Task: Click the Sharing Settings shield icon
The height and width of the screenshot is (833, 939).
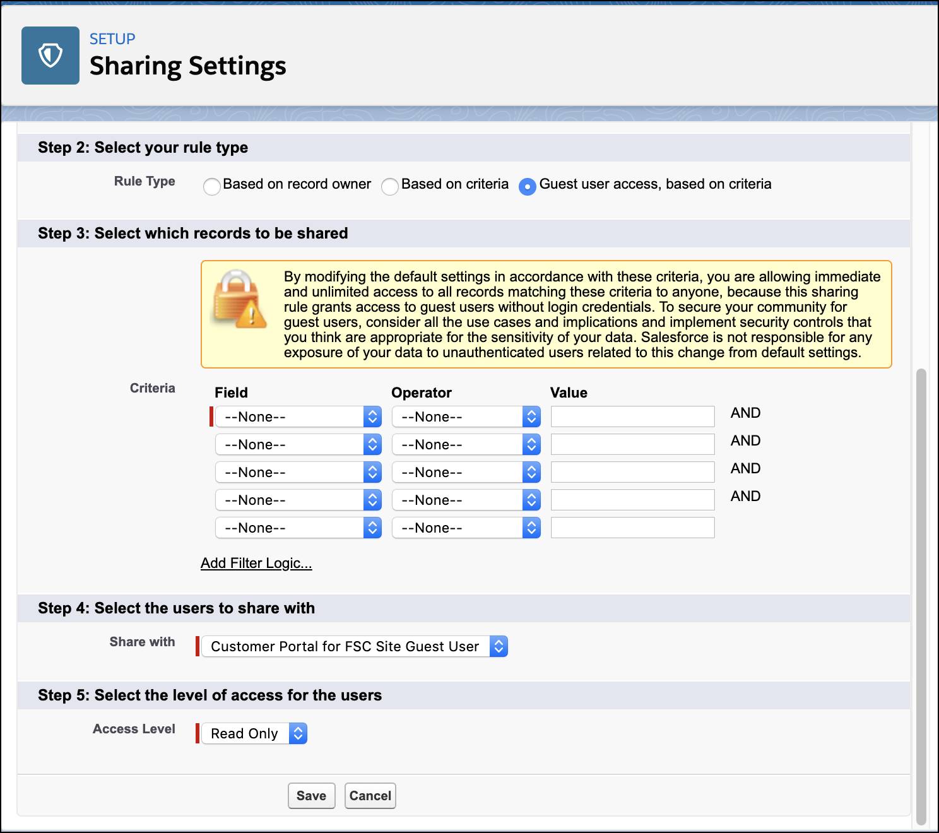Action: tap(50, 56)
